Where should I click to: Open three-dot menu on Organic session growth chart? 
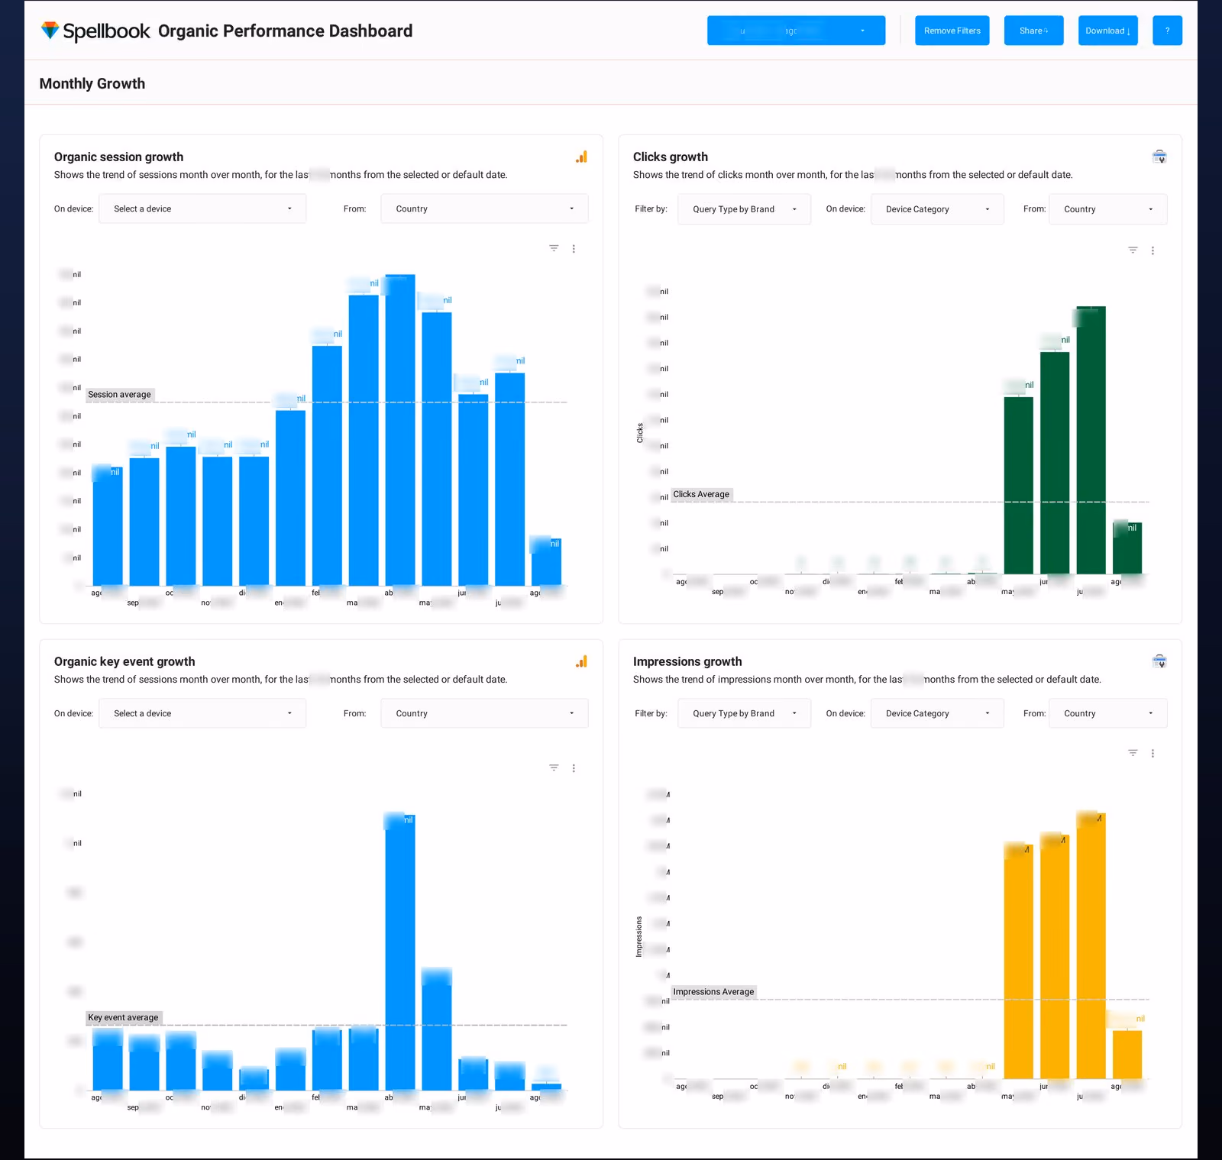coord(574,249)
